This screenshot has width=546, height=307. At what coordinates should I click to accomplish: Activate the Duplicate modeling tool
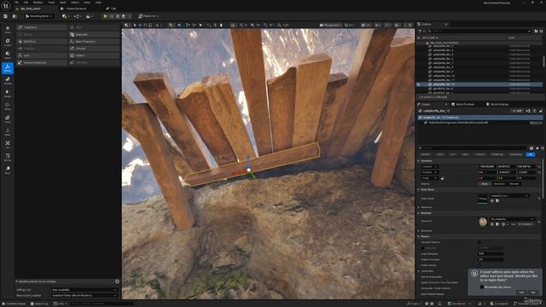click(94, 34)
